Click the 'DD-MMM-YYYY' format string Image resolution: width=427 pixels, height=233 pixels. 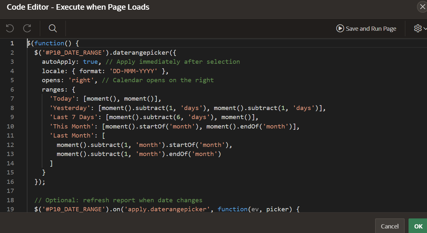(x=134, y=71)
